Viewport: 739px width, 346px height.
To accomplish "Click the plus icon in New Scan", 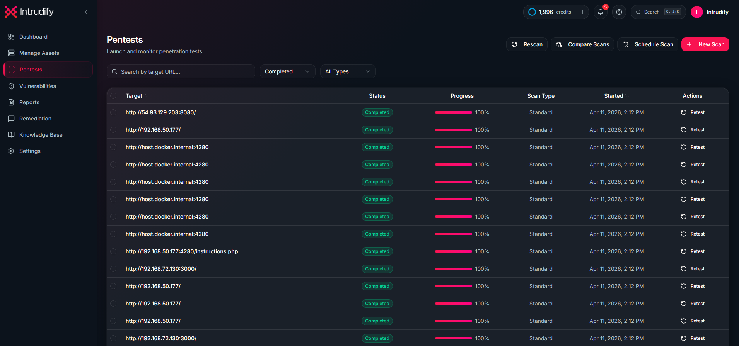I will pyautogui.click(x=689, y=44).
